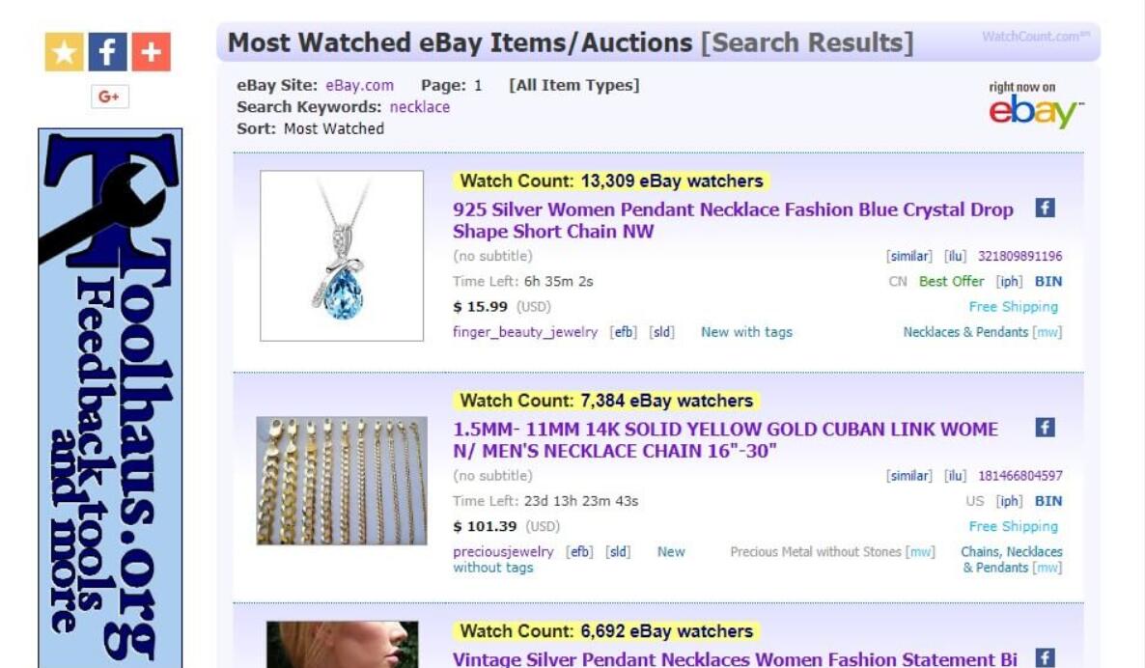The image size is (1145, 668).
Task: Click the eBay.com site link
Action: point(359,85)
